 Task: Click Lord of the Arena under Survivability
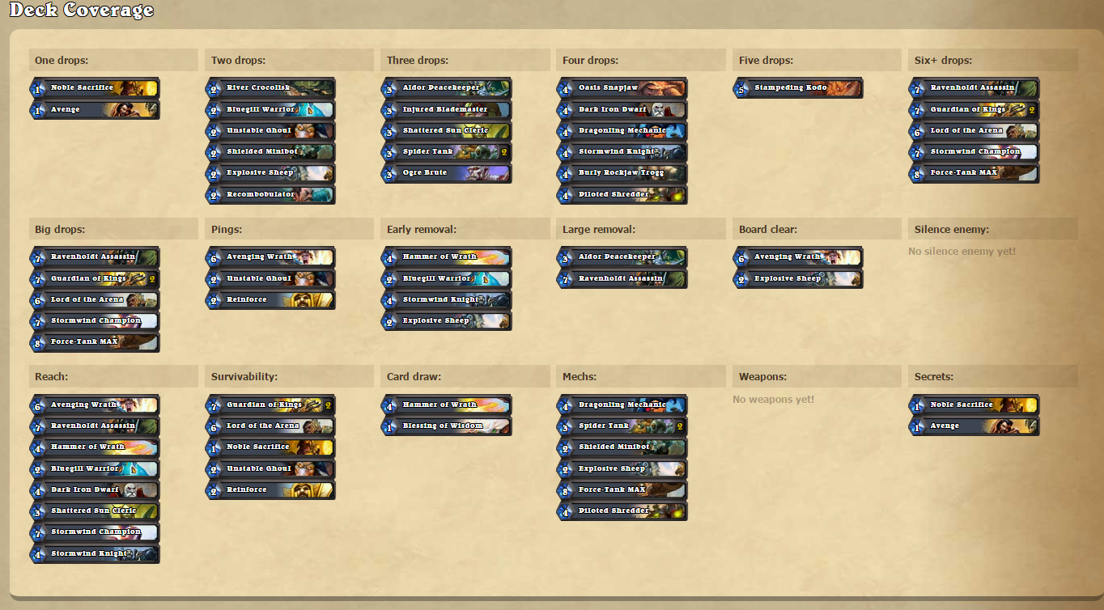pos(270,426)
